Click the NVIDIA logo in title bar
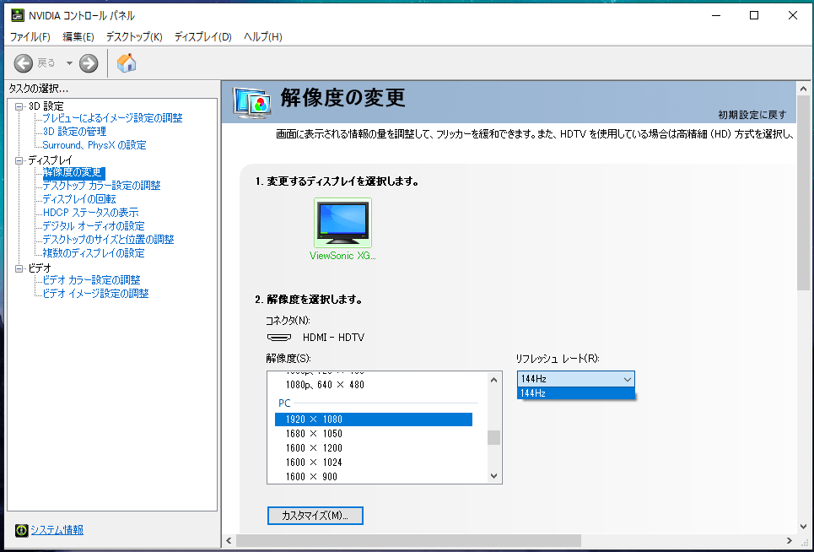 [18, 15]
